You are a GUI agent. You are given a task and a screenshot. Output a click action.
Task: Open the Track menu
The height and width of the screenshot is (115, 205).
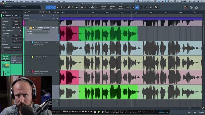tap(32, 1)
